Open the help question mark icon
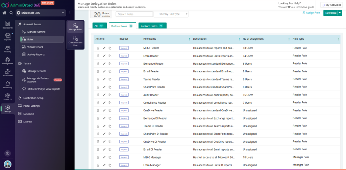The height and width of the screenshot is (170, 346). click(7, 153)
